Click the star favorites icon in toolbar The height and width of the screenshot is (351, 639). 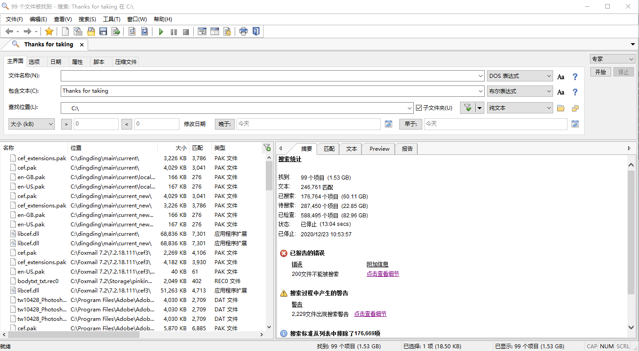pos(49,31)
